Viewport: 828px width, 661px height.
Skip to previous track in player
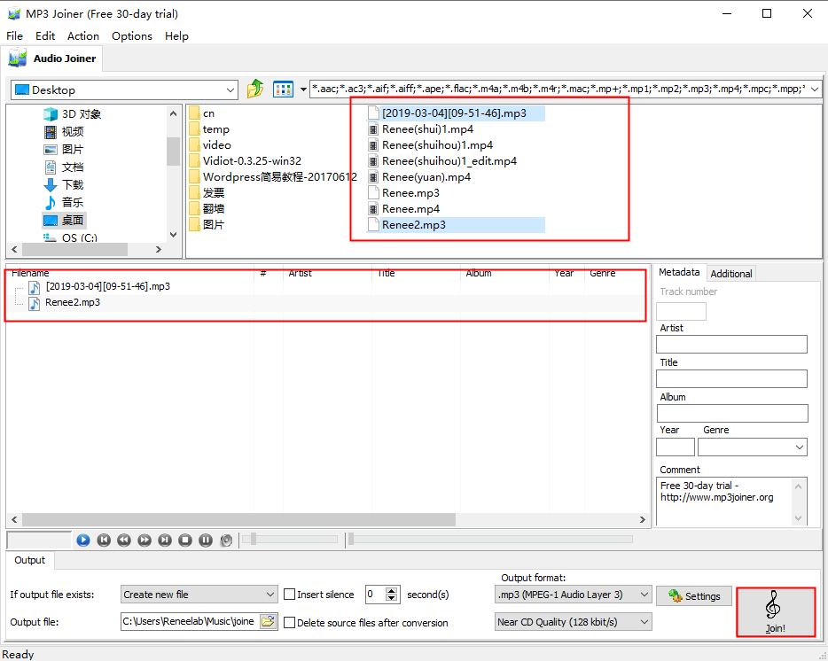(104, 540)
